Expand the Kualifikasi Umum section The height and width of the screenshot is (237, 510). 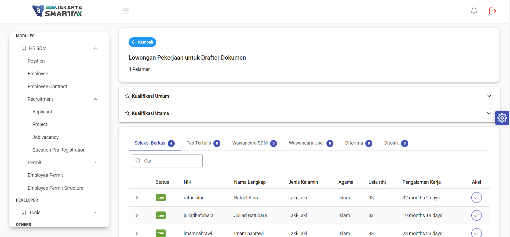489,96
